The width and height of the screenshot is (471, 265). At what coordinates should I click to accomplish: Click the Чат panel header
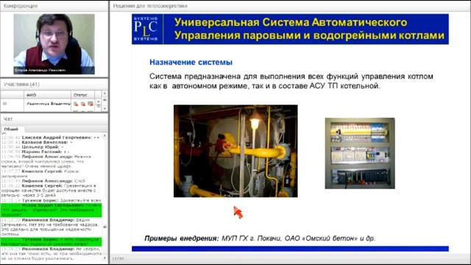(x=54, y=119)
